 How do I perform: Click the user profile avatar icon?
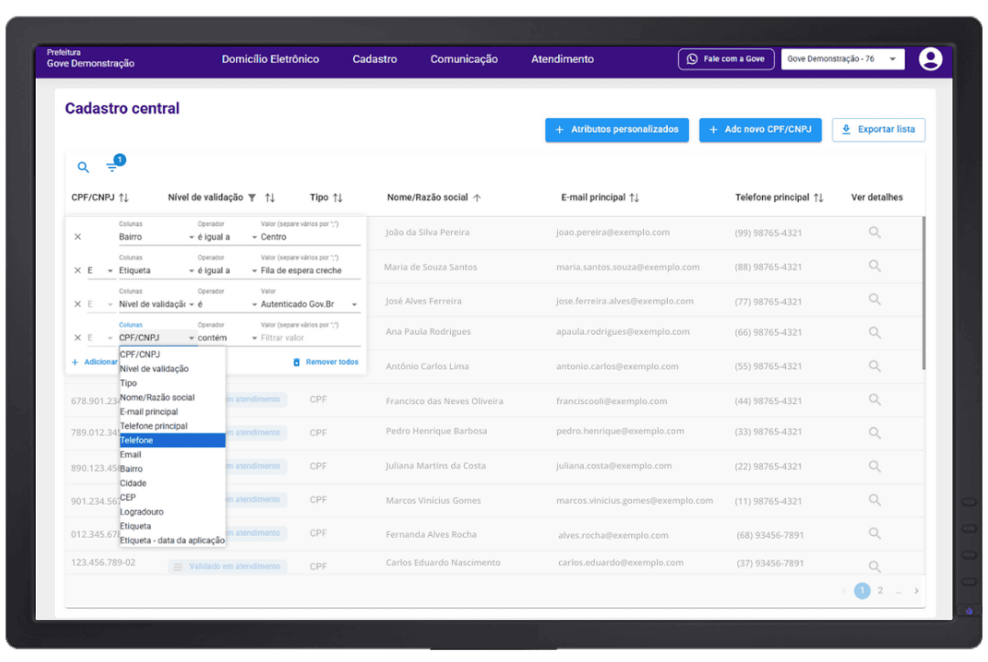pos(930,59)
